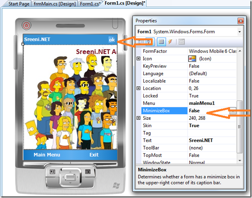
Task: Click the (Icon) value text
Action: pos(205,59)
